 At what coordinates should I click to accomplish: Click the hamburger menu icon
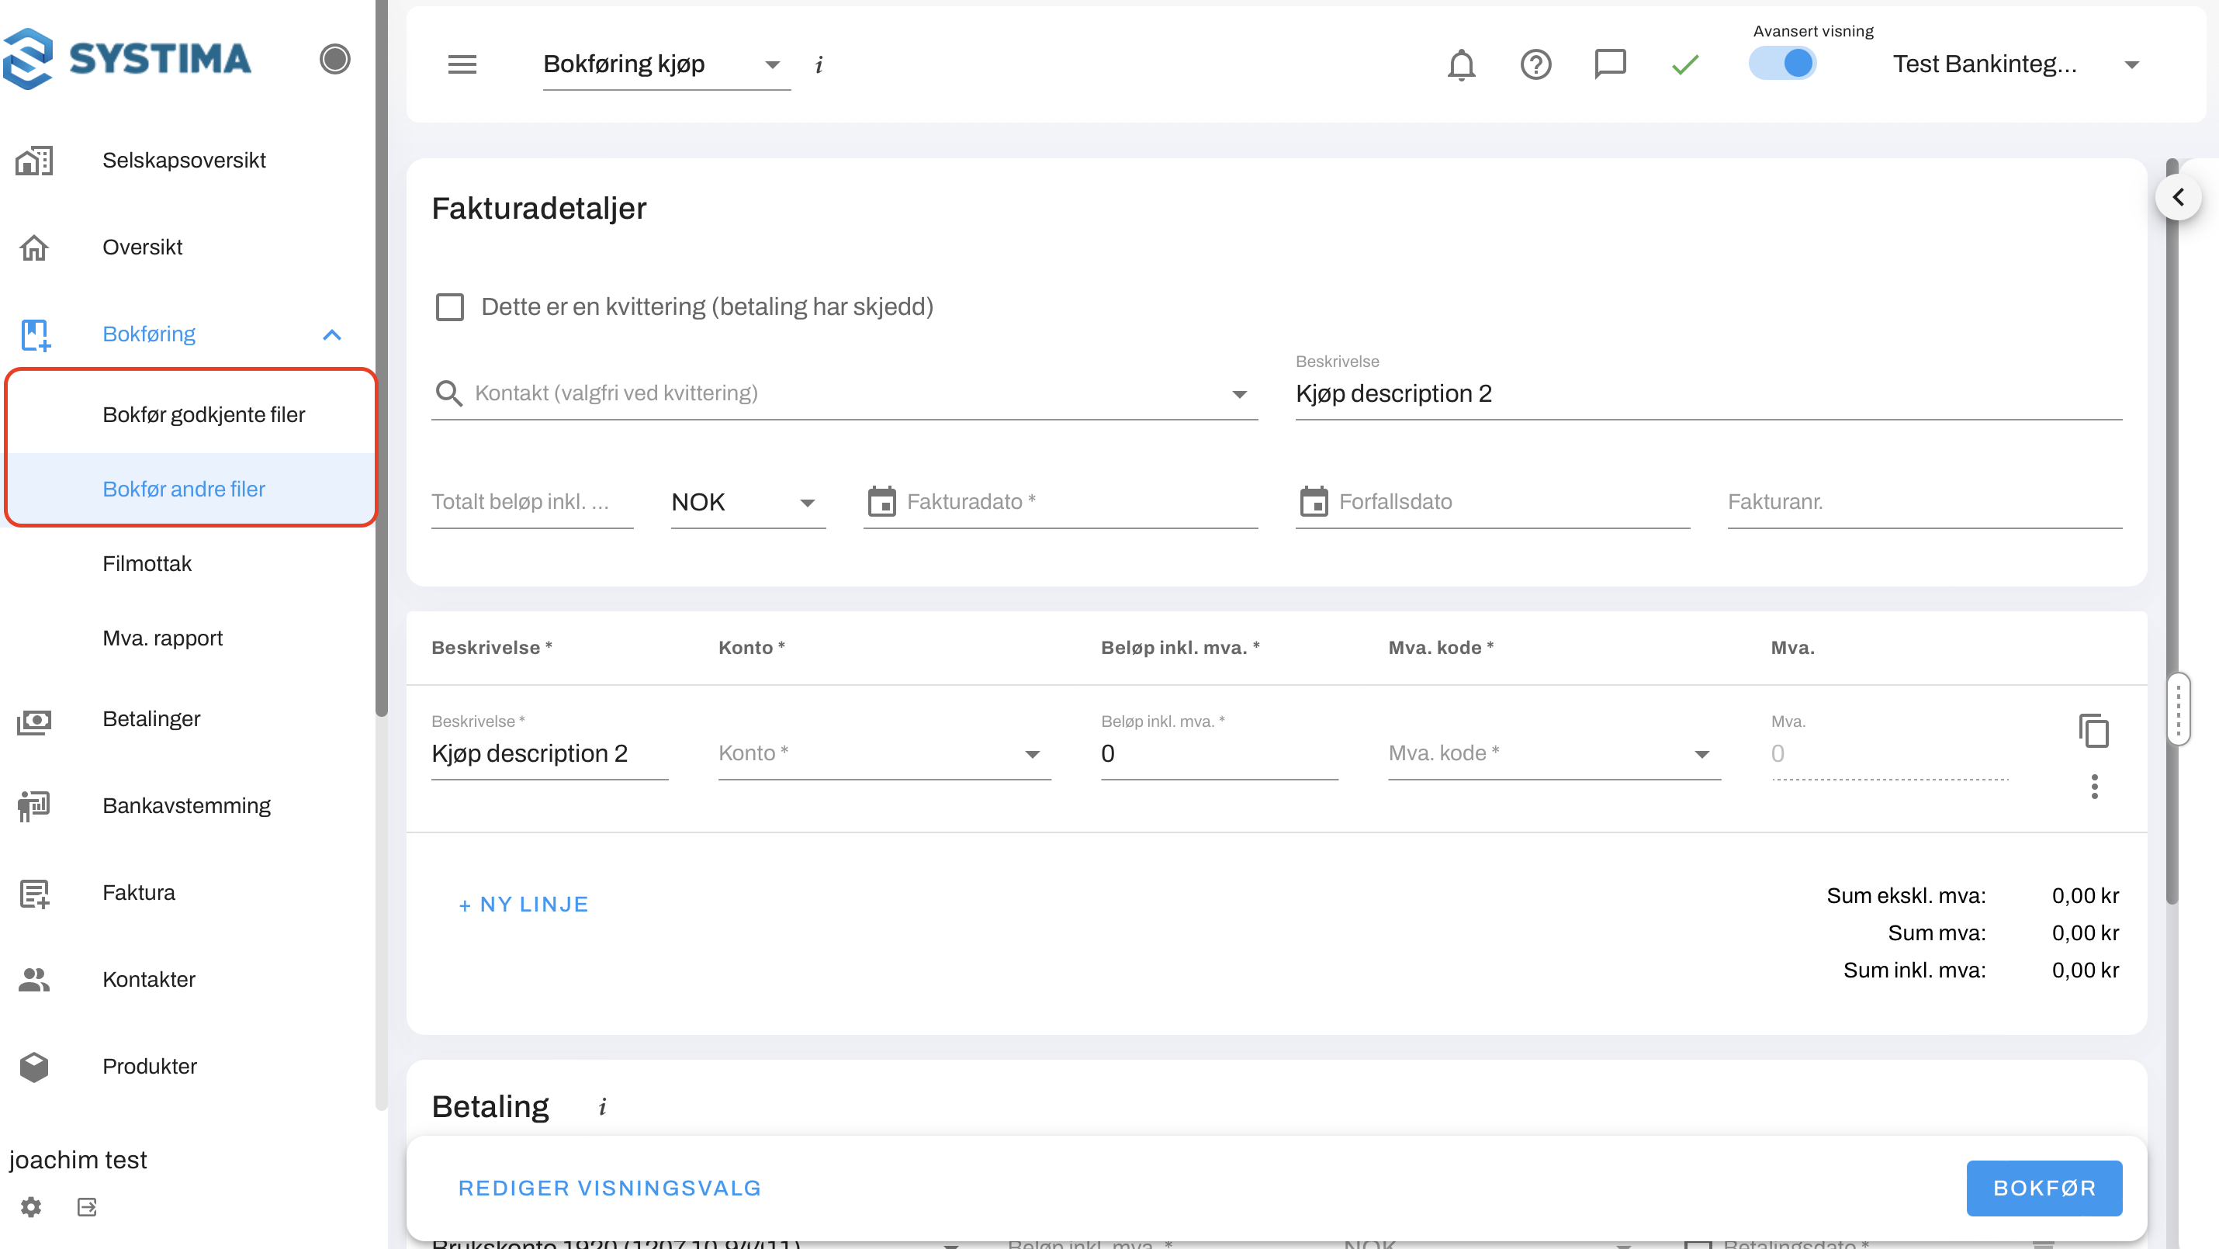(462, 64)
